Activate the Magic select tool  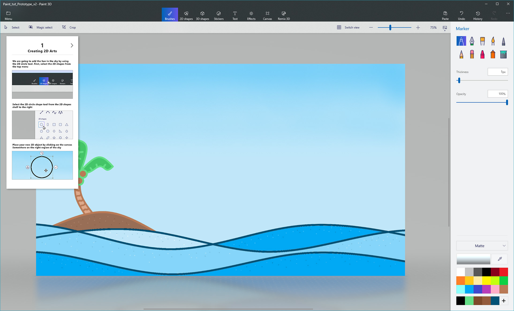[41, 27]
